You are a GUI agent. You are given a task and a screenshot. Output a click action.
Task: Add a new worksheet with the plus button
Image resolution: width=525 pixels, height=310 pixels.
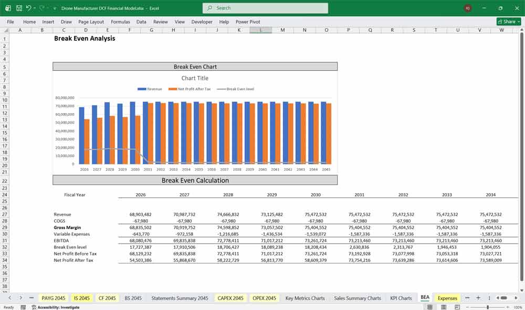click(478, 298)
